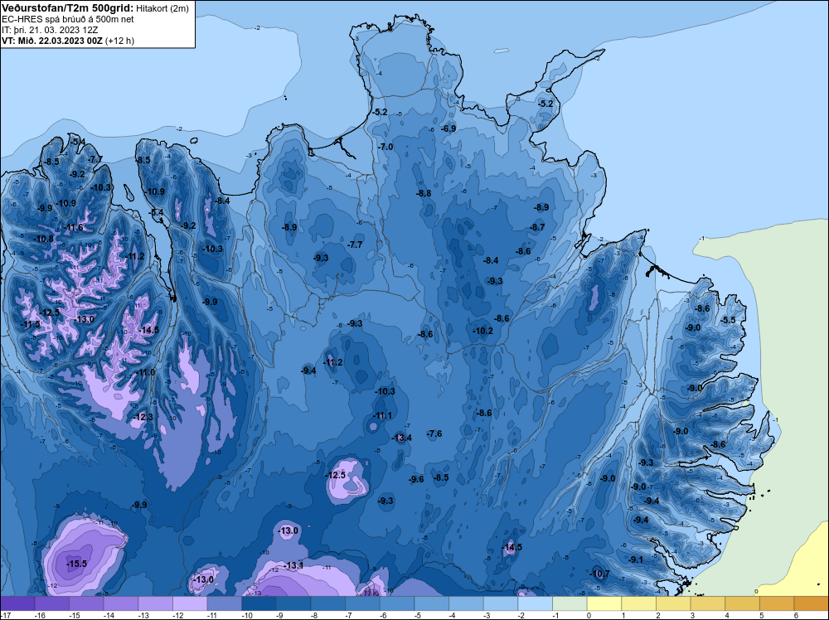
Task: Click the -10.2 temperature label
Action: [x=482, y=331]
